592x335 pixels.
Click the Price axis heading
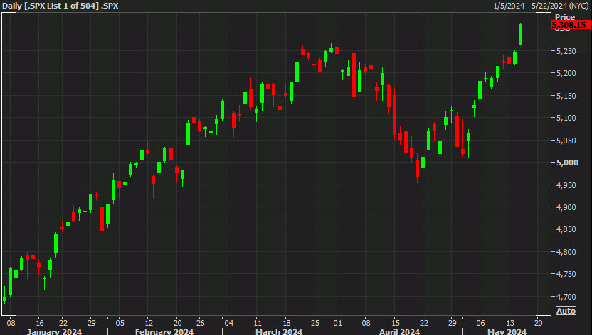tap(565, 17)
